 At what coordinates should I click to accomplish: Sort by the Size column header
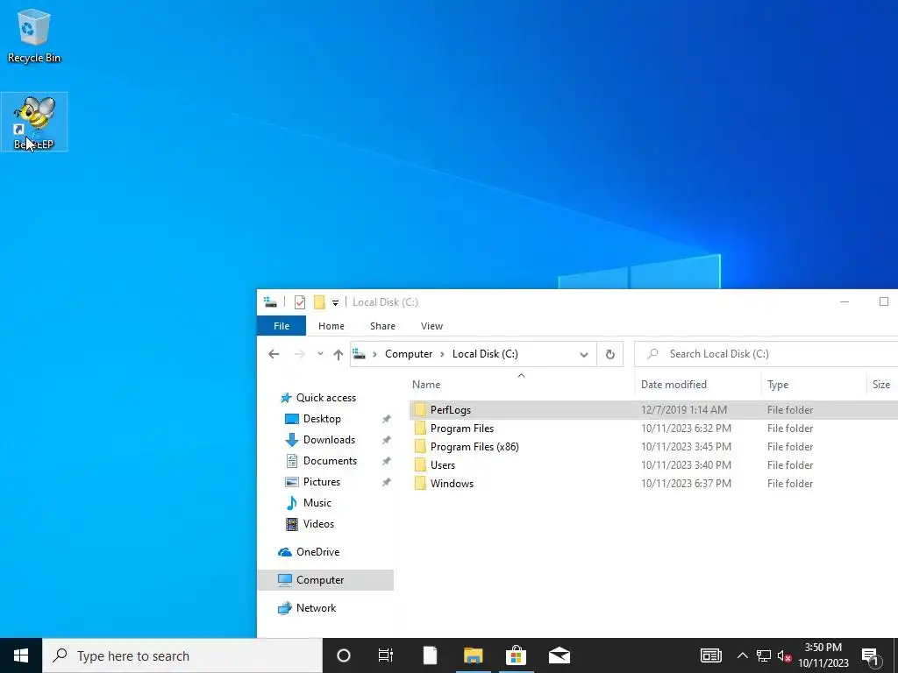(x=880, y=385)
